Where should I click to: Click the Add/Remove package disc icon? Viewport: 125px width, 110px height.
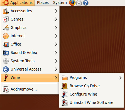6,89
